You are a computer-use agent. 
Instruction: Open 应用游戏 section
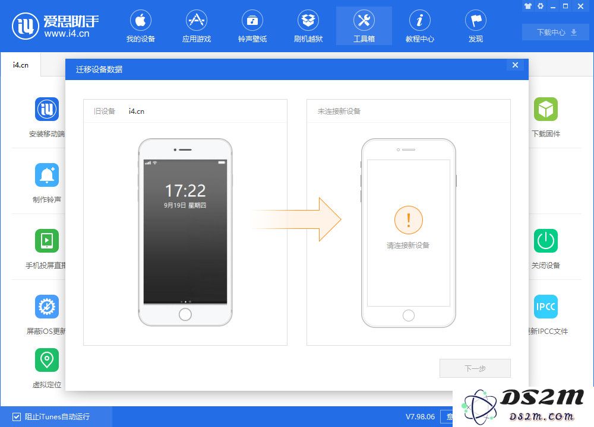[x=196, y=26]
